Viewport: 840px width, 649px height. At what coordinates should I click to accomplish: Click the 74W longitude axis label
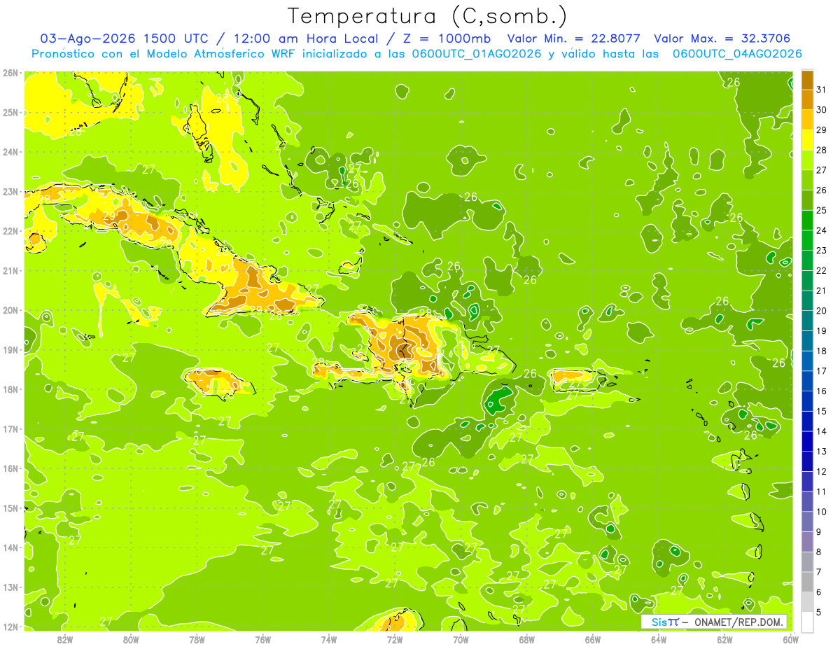329,638
